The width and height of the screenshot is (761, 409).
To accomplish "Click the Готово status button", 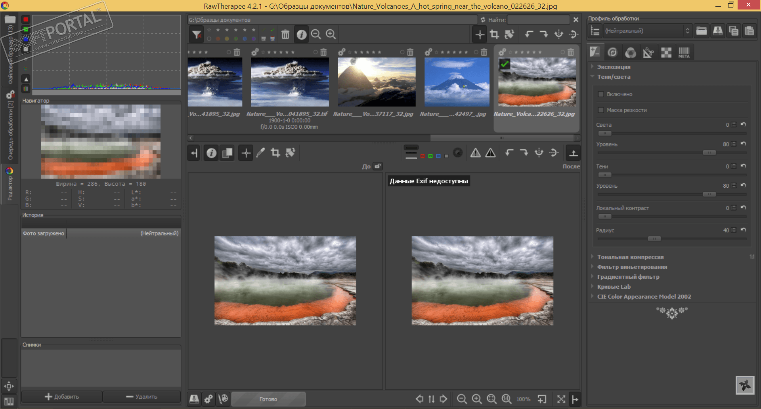I will point(268,399).
